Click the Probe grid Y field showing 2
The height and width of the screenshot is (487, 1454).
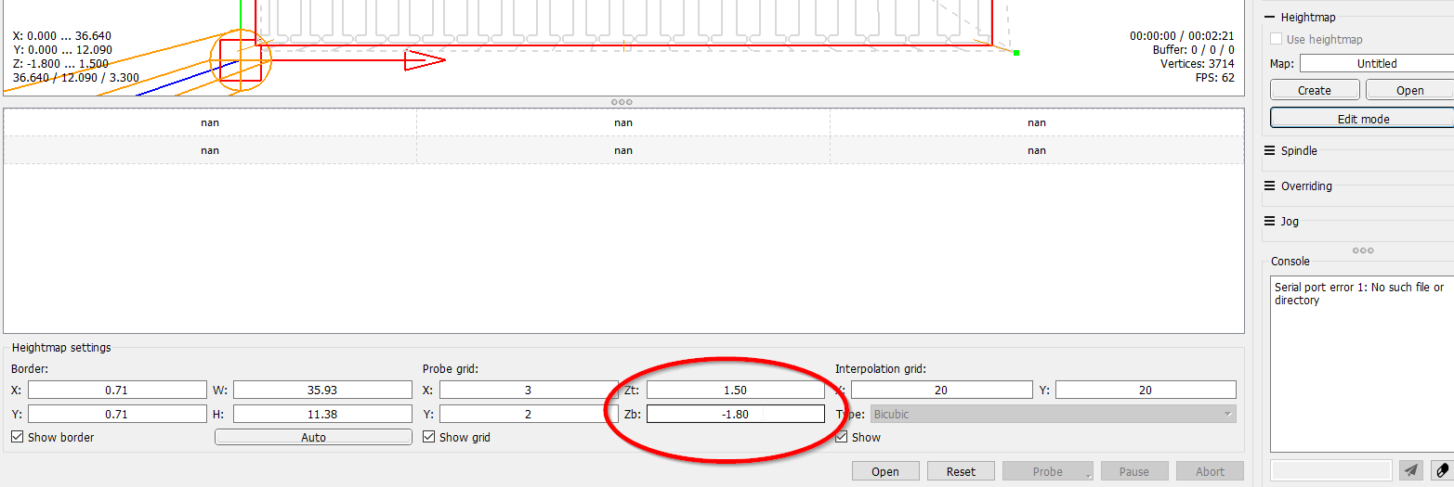(528, 414)
